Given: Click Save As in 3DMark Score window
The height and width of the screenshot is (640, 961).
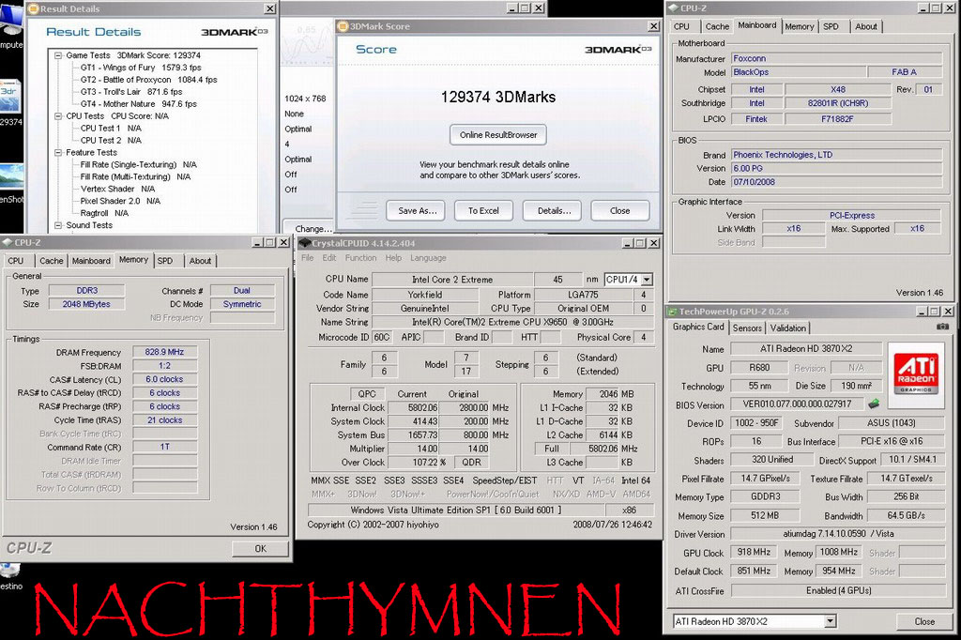Looking at the screenshot, I should pos(417,210).
